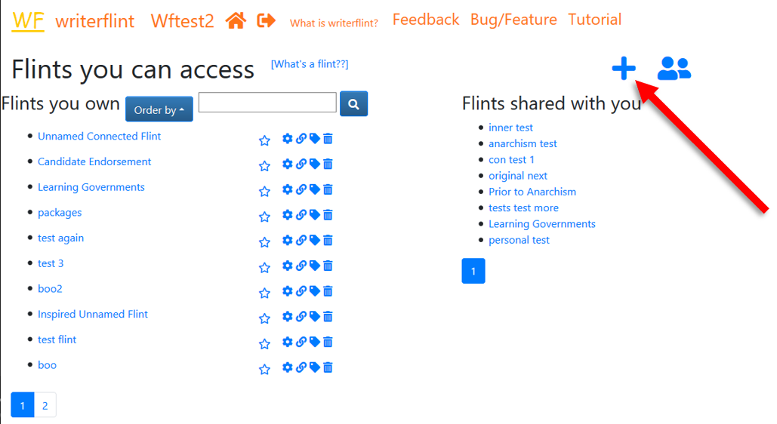Open the Feedback menu item
Viewport: 777px width, 424px height.
426,20
